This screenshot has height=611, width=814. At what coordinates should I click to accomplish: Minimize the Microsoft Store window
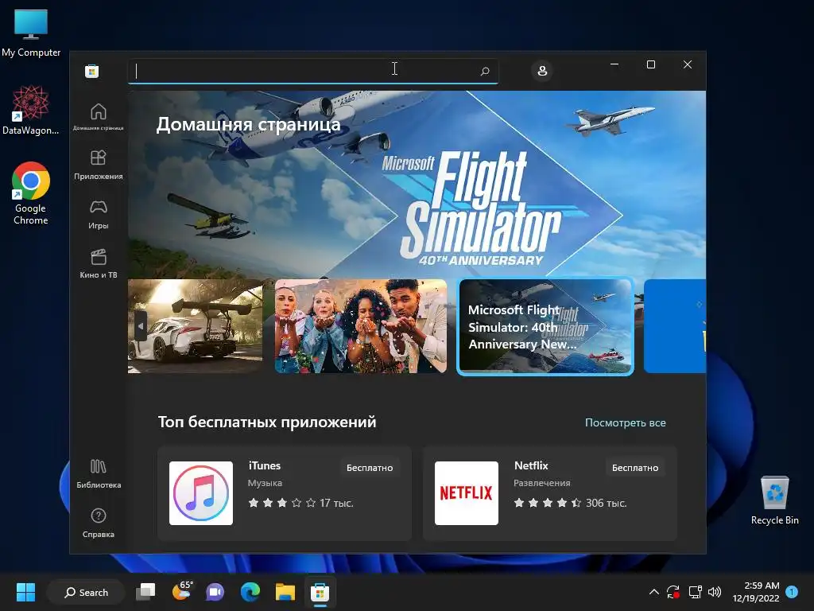point(614,64)
